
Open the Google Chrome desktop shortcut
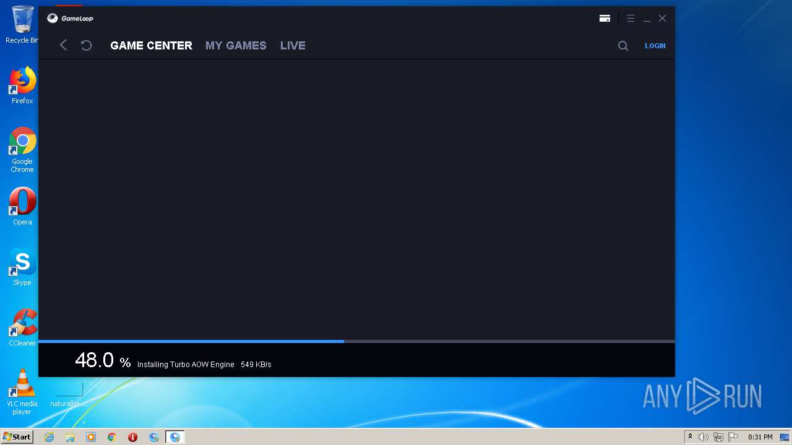22,150
